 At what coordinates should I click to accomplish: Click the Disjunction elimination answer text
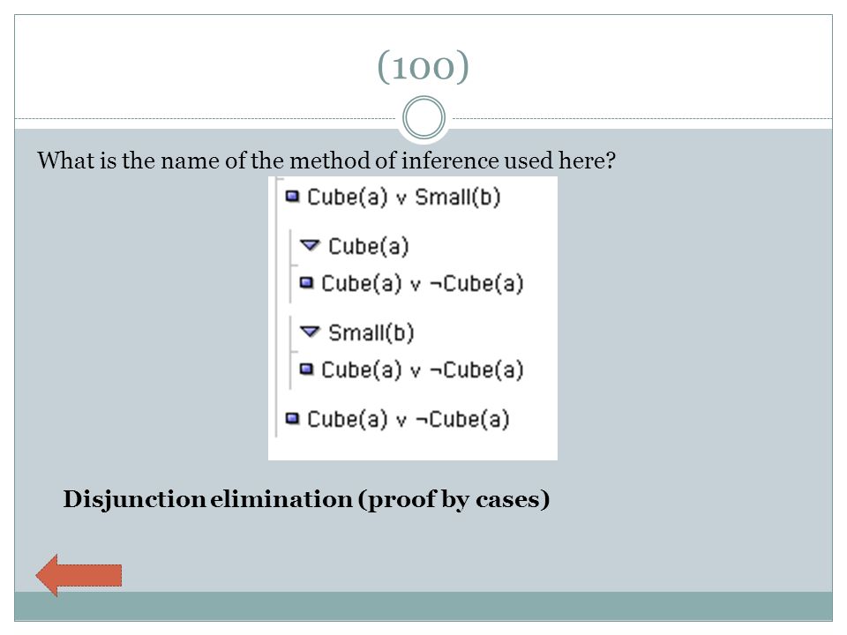pyautogui.click(x=306, y=499)
